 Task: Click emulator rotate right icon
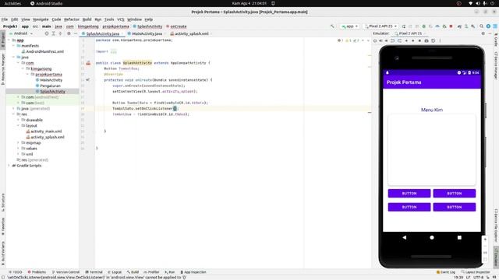pyautogui.click(x=399, y=40)
